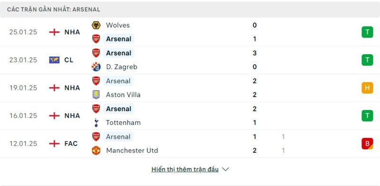Select the 23.01.25 Arsenal vs D. Zagreb match
Viewport: 380px width, 186px height.
[x=190, y=60]
